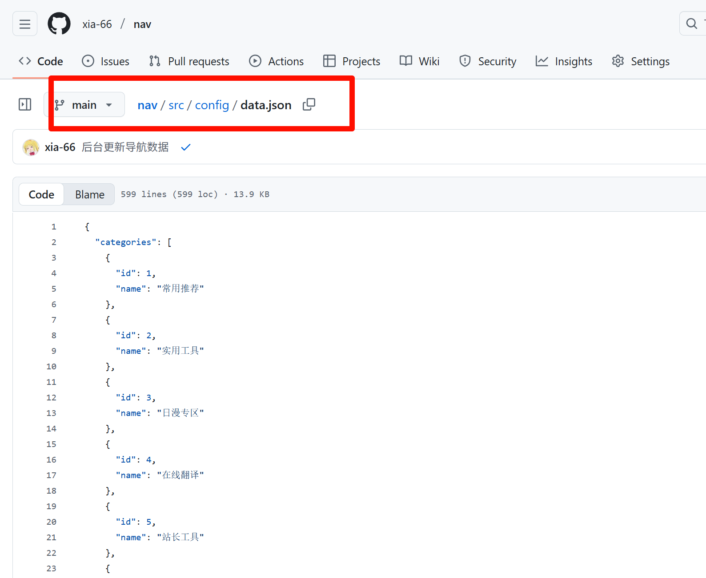Click the xia-66 commit author avatar
Screen dimensions: 706x578
tap(31, 147)
